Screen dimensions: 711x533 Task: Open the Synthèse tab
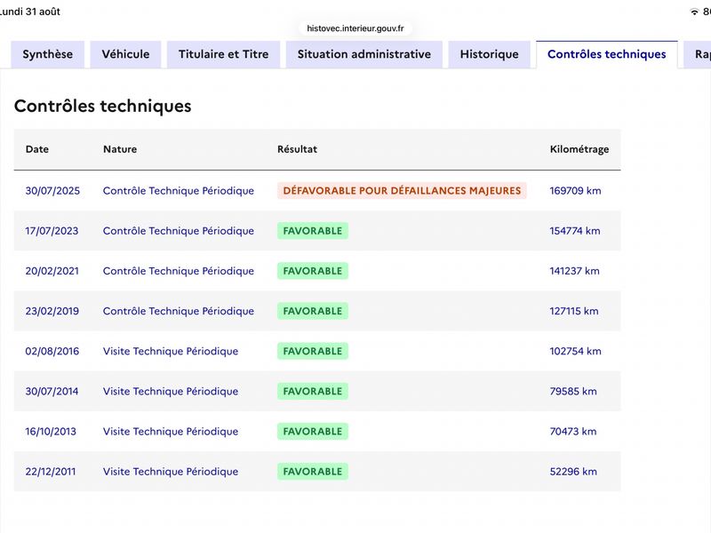pos(48,54)
